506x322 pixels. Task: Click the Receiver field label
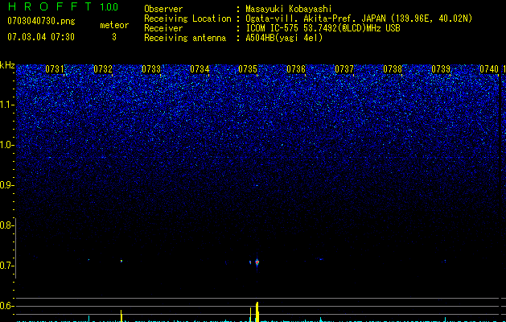163,28
